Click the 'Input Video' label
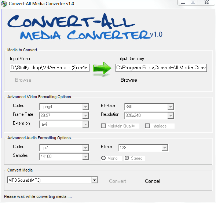The width and height of the screenshot is (216, 203). (x=20, y=59)
